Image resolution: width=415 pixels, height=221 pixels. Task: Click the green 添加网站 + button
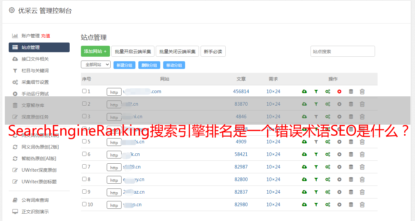[95, 51]
